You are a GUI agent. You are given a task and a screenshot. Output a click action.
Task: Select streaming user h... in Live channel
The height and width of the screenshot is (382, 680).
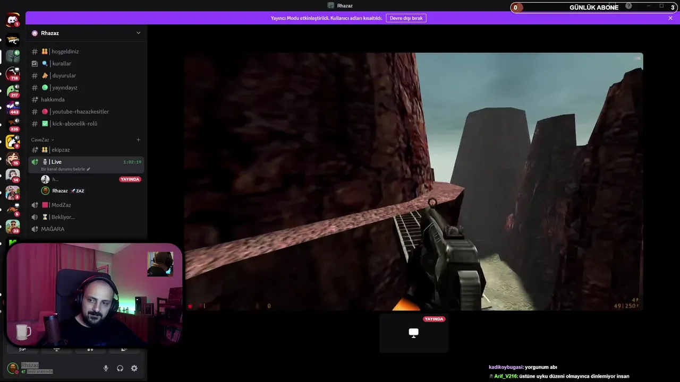click(90, 179)
